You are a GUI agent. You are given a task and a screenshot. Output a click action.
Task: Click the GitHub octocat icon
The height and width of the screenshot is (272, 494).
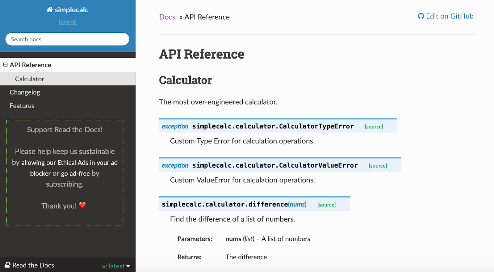pos(421,16)
